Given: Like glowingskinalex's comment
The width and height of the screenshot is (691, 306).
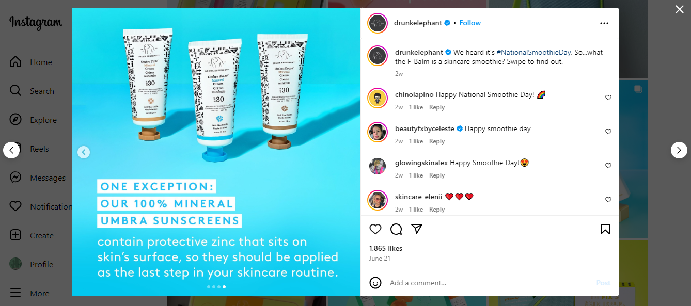Looking at the screenshot, I should coord(608,166).
